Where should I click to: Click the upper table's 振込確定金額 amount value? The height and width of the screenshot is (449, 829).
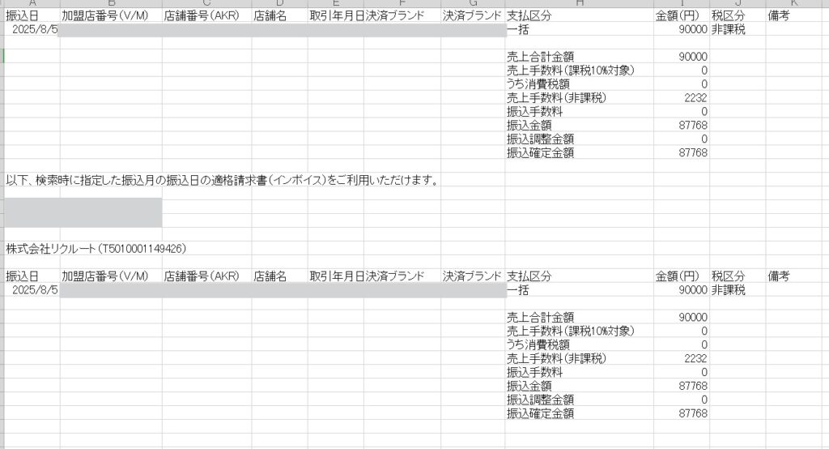694,152
